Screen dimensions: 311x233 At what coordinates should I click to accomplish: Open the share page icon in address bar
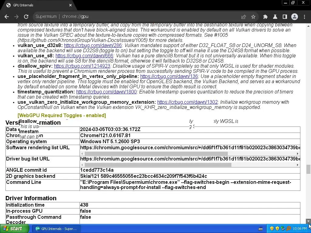click(x=243, y=17)
